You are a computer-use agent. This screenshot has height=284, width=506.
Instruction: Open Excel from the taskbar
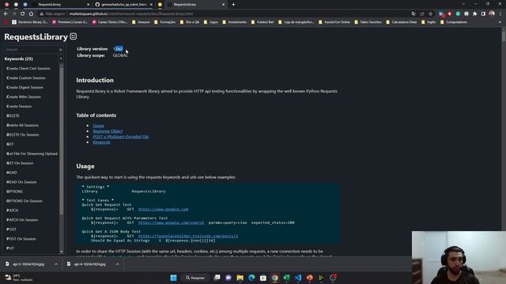pos(286,278)
